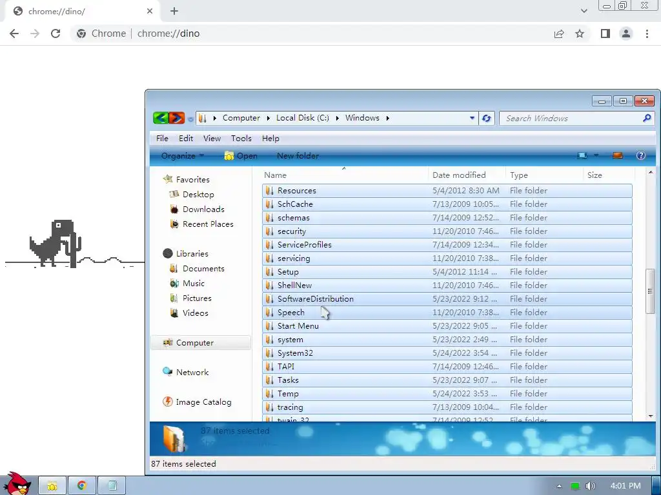Open the Help menu

point(270,139)
